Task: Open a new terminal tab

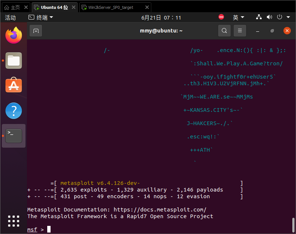Action: pos(36,31)
